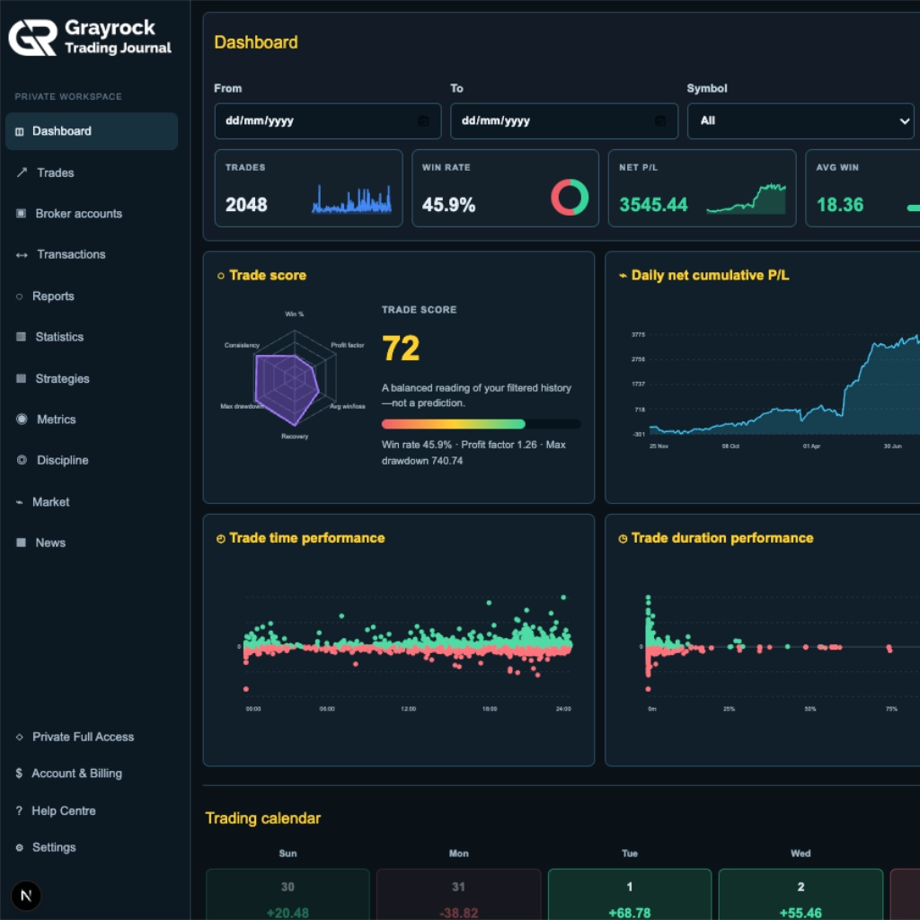
Task: Click the Trading calendar heading
Action: click(263, 818)
